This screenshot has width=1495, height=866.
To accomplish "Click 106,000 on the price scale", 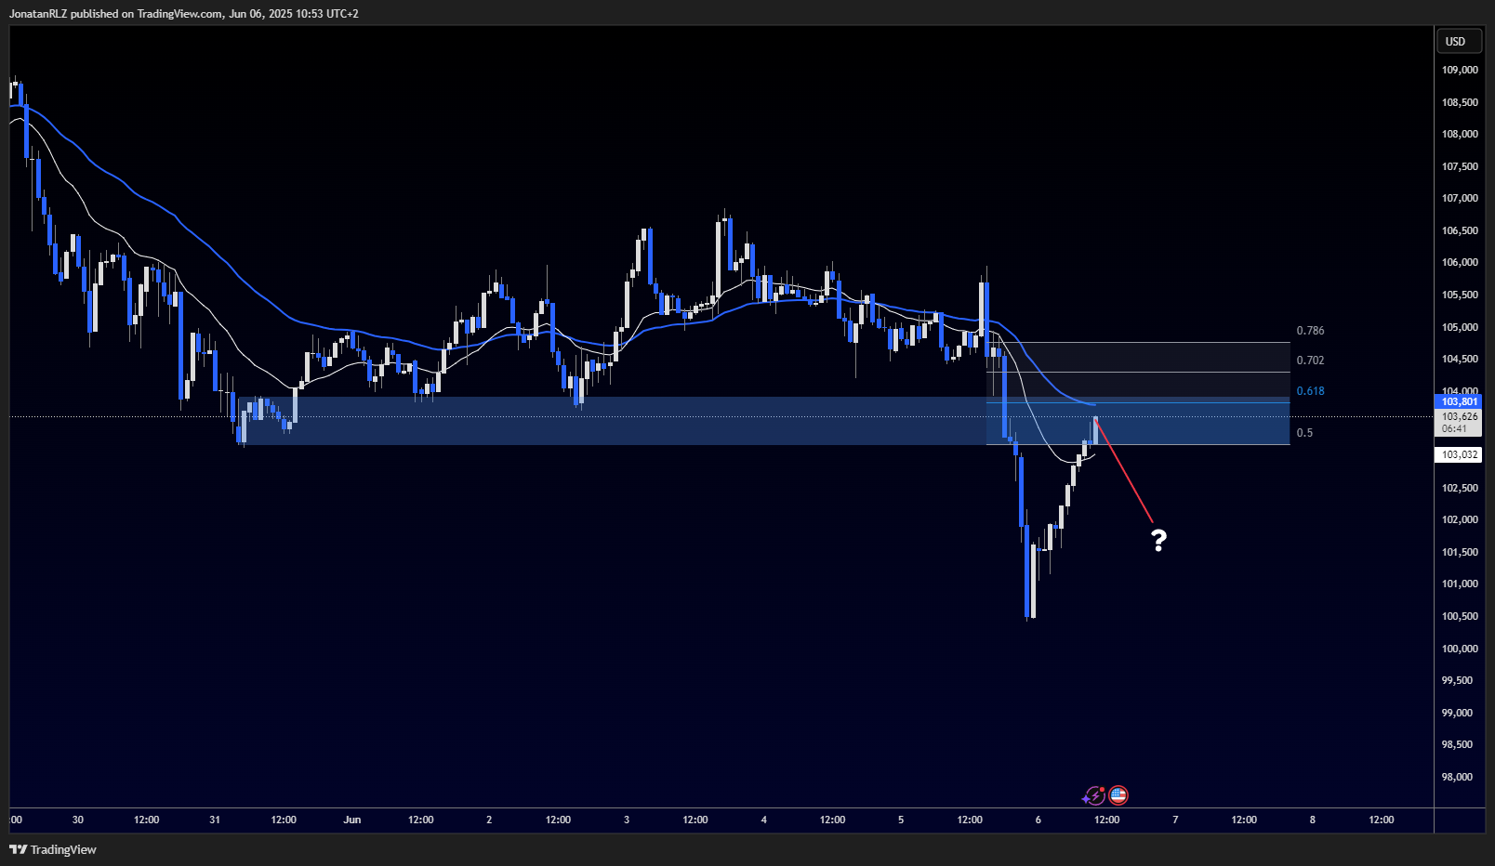I will 1460,262.
